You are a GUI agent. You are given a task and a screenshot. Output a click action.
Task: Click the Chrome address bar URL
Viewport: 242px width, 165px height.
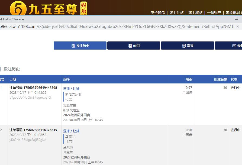(x=119, y=26)
